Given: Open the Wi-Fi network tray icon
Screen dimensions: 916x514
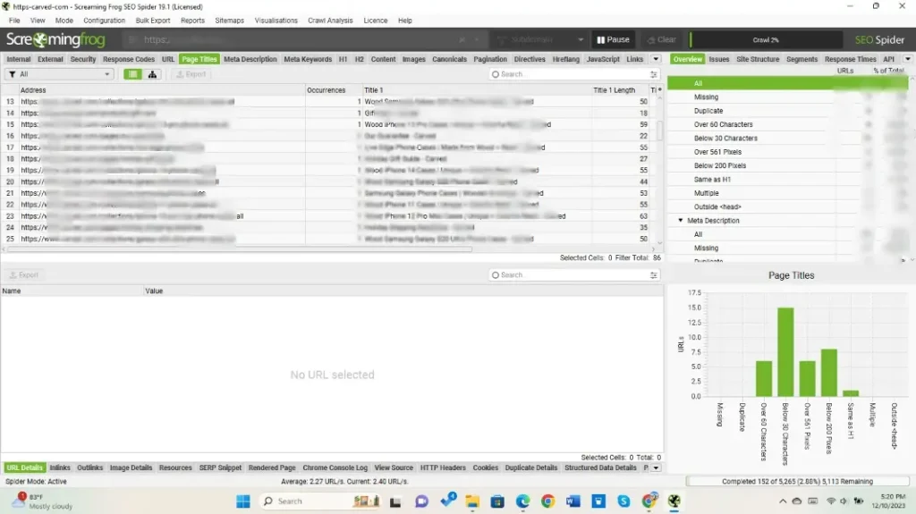Looking at the screenshot, I should point(830,501).
